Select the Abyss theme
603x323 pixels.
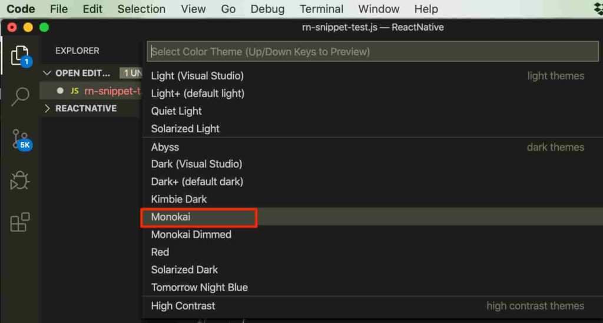[373, 146]
